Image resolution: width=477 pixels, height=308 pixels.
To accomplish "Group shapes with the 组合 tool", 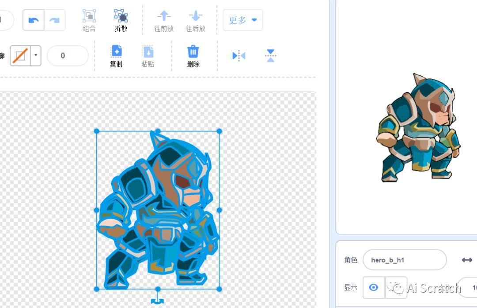I will 89,20.
